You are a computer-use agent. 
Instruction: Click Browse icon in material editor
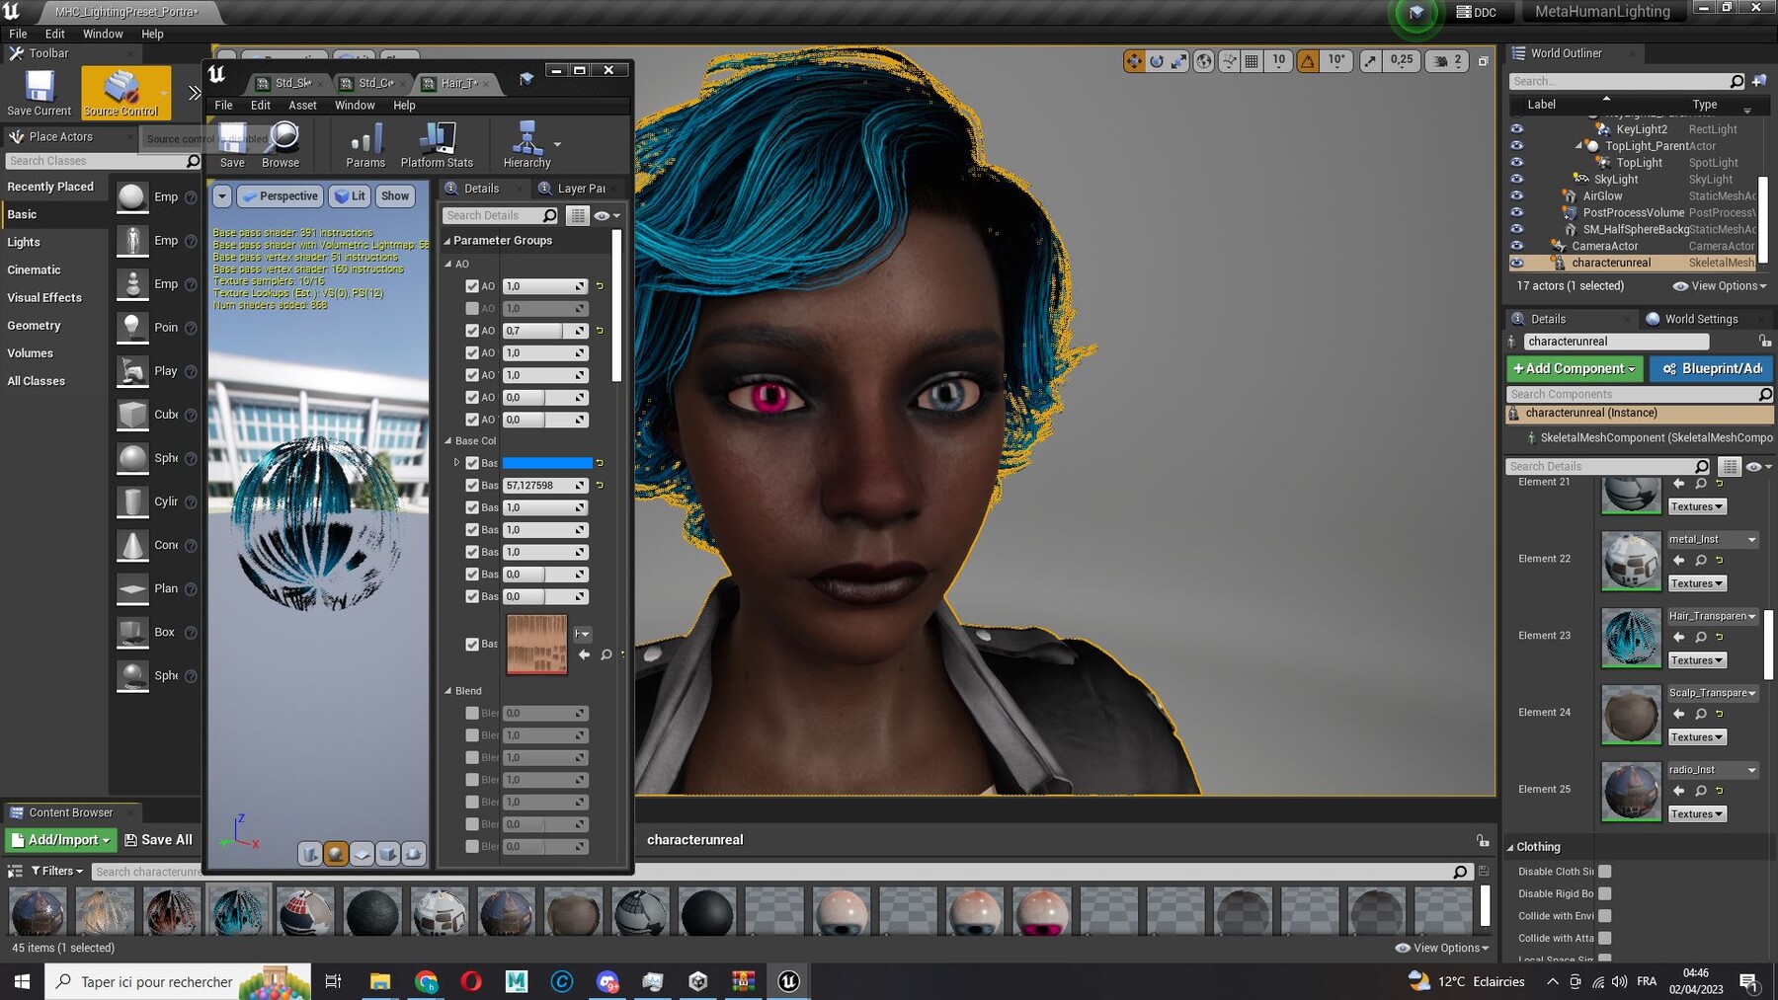click(x=281, y=145)
